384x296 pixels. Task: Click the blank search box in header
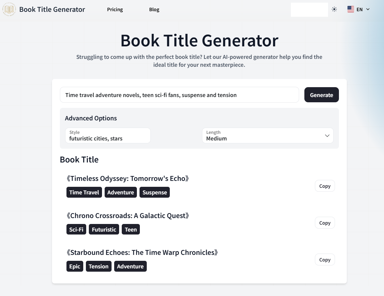309,9
